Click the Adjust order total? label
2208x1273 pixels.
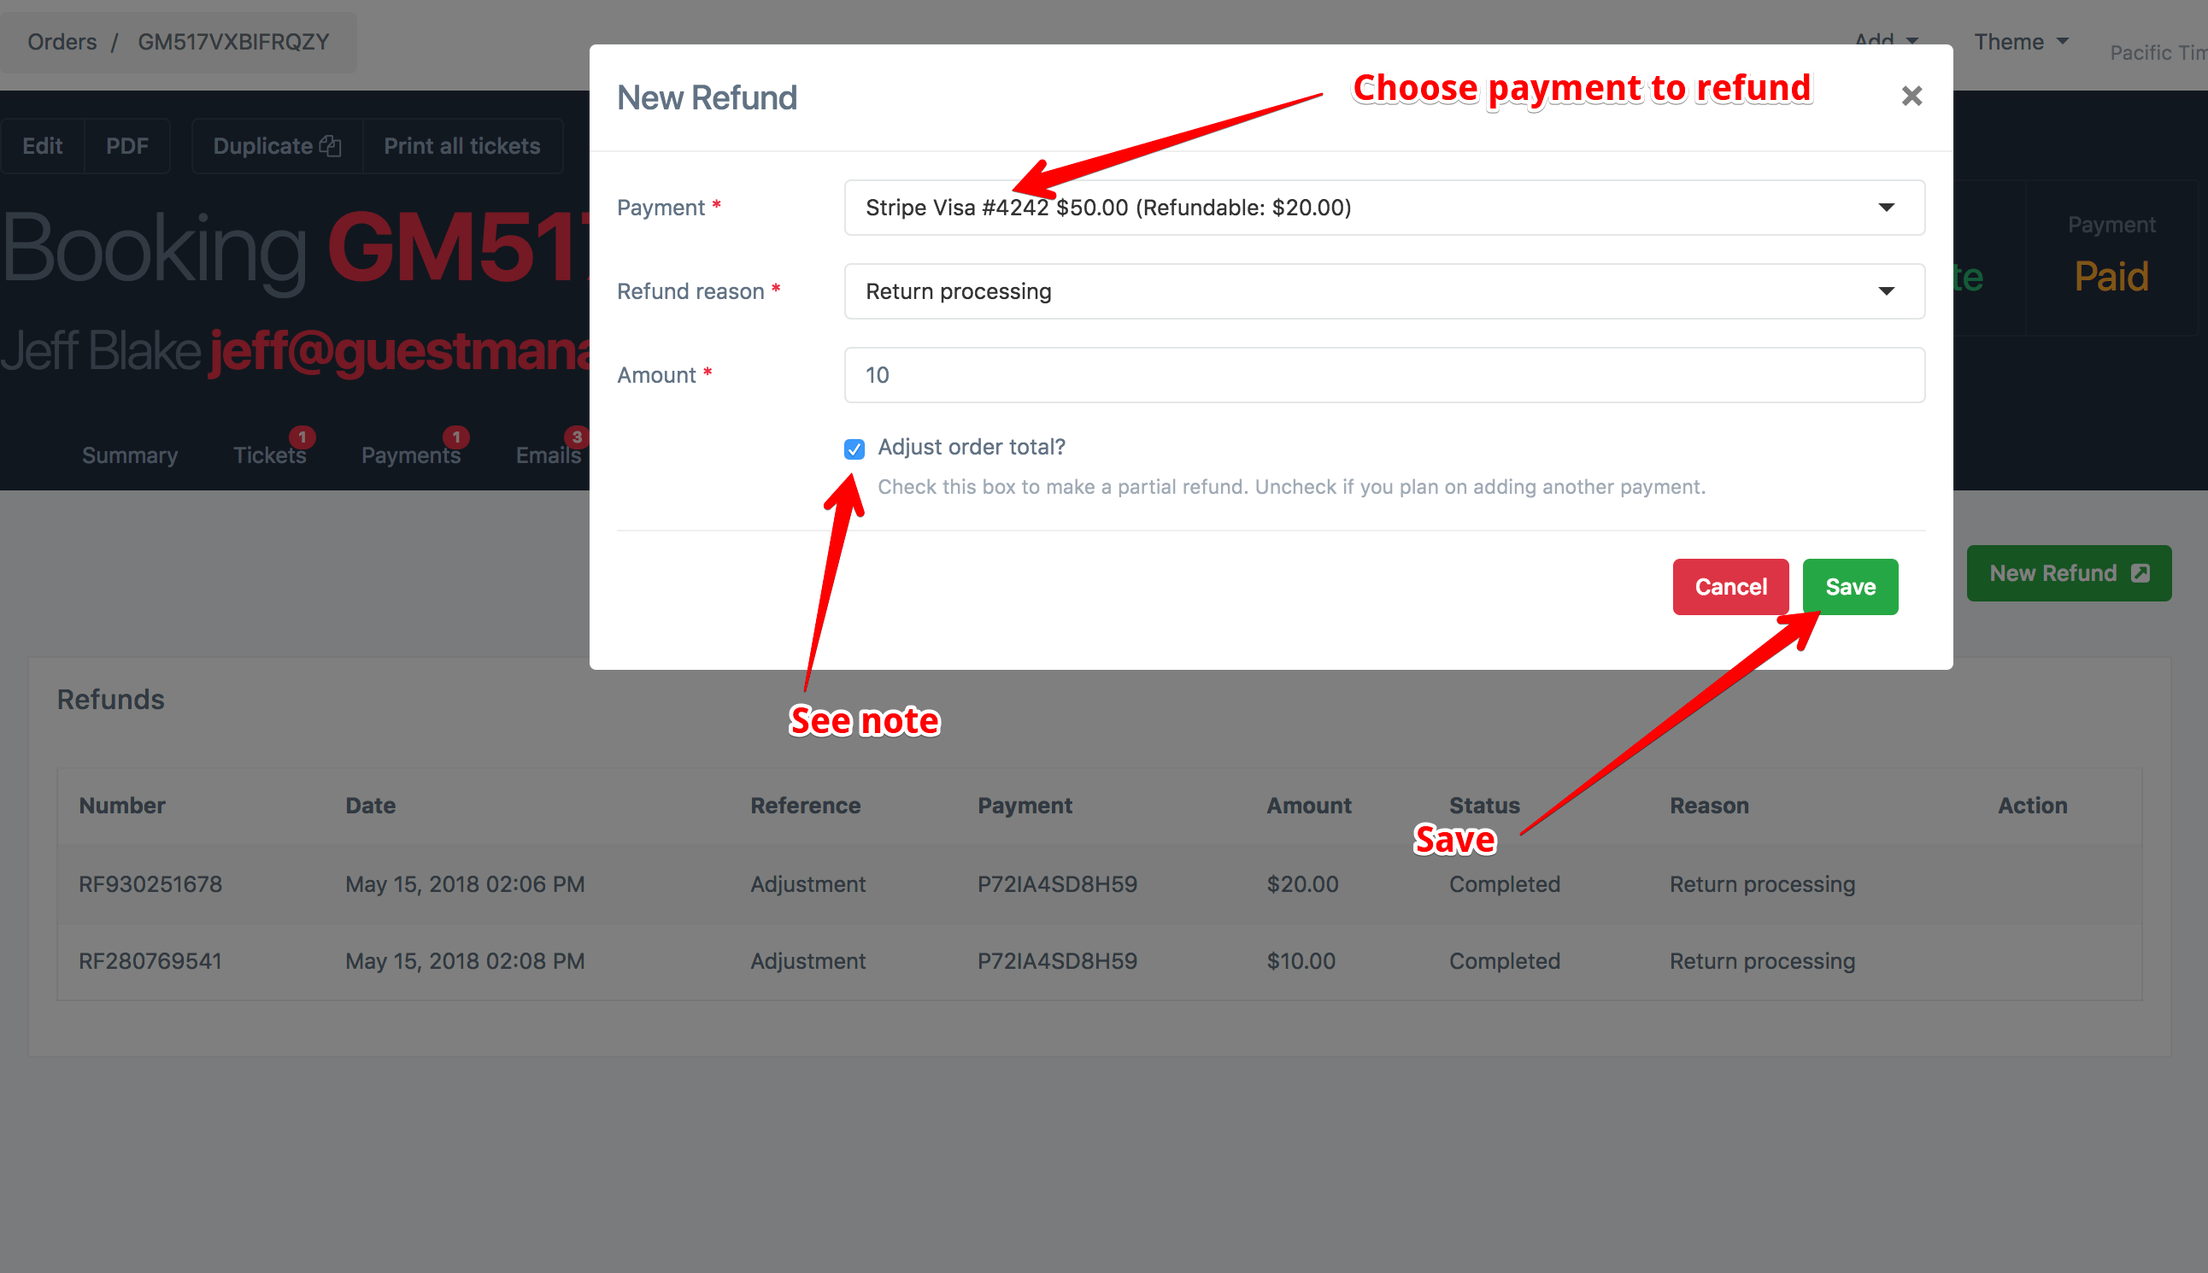click(x=972, y=447)
